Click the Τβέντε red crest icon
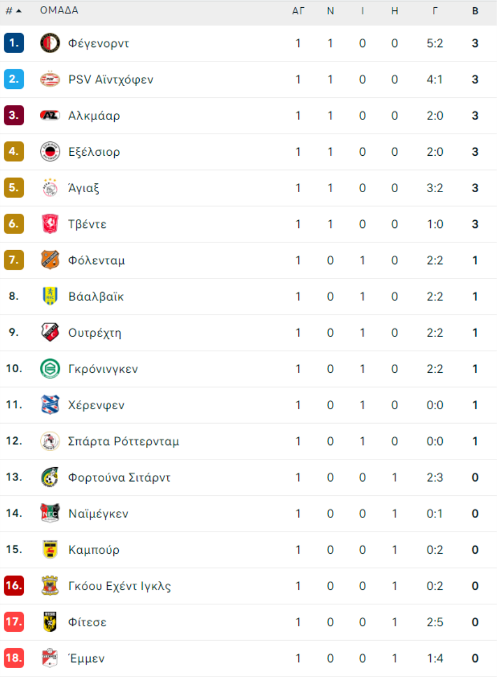Viewport: 497px width, 677px height. 50,224
